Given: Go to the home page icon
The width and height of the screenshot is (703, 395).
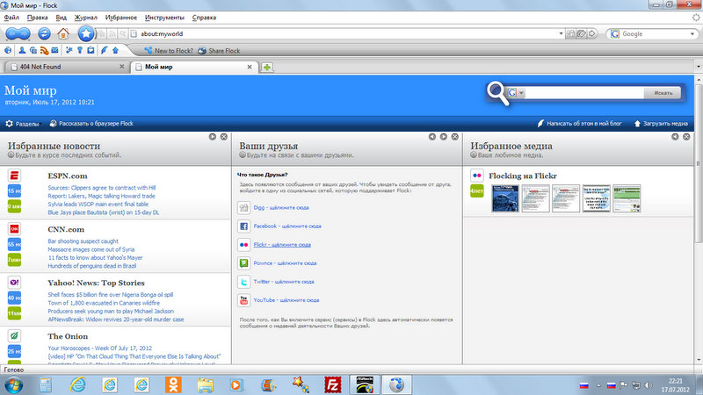Looking at the screenshot, I should point(63,33).
